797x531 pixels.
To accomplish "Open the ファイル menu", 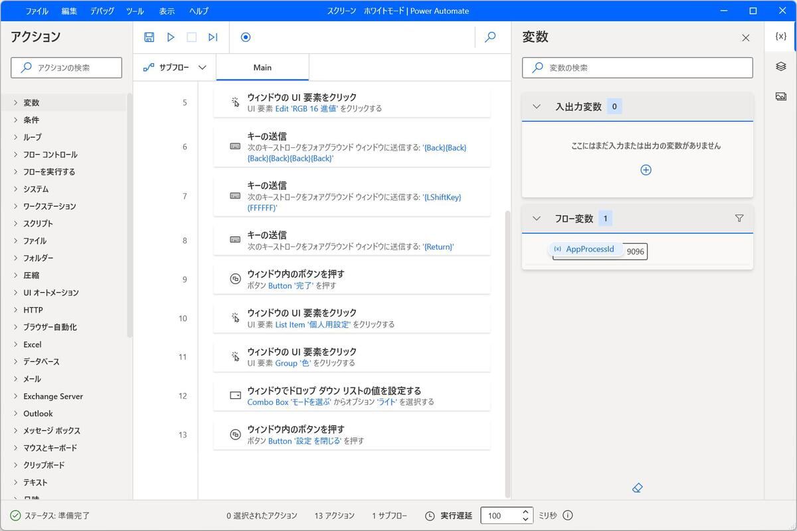I will coord(37,11).
